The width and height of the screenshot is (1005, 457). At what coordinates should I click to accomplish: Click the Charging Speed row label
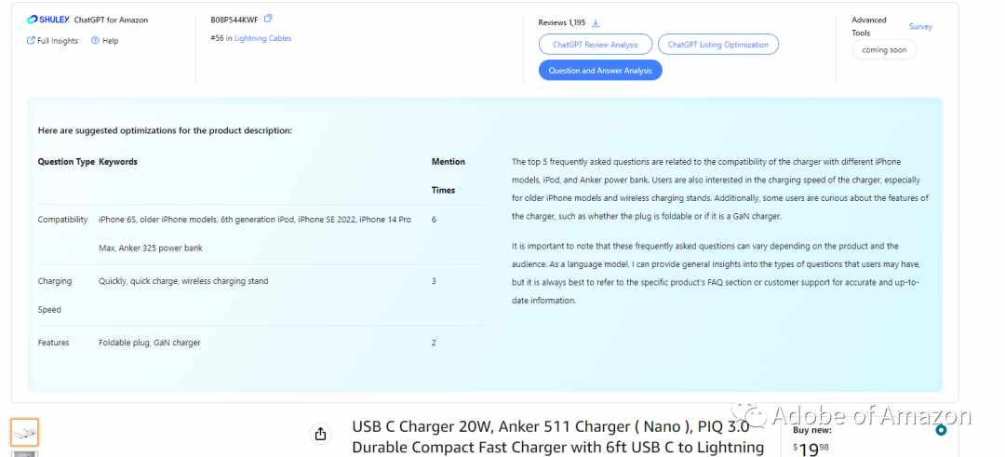55,295
